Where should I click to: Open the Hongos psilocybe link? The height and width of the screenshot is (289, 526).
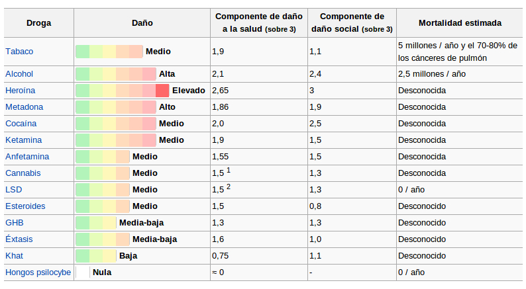pyautogui.click(x=38, y=272)
